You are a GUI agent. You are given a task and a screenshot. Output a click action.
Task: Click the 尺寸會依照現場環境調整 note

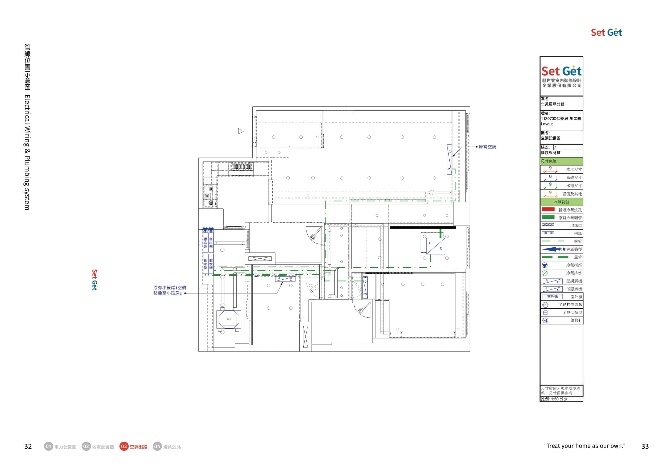click(x=560, y=391)
